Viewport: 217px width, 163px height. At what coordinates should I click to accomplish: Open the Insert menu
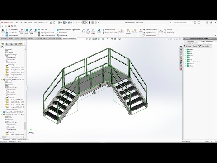point(30,23)
